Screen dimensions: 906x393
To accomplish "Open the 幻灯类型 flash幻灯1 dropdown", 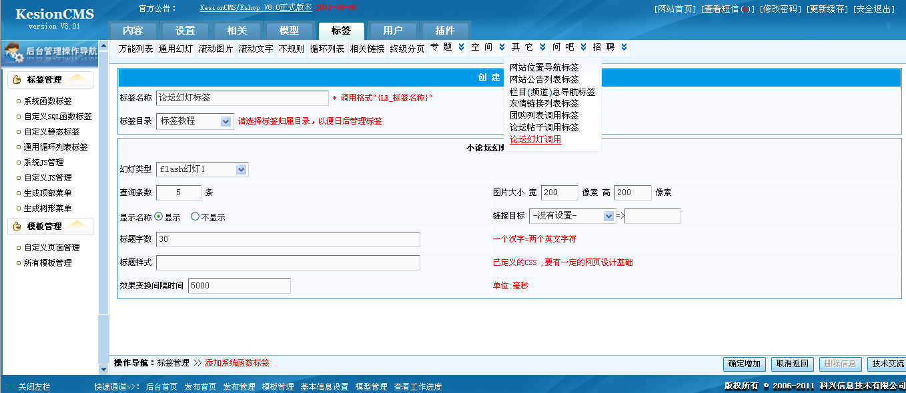I will coord(242,169).
